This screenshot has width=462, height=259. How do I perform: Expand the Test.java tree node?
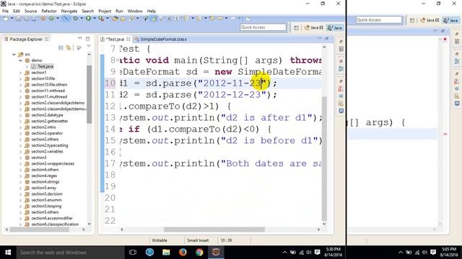point(27,66)
